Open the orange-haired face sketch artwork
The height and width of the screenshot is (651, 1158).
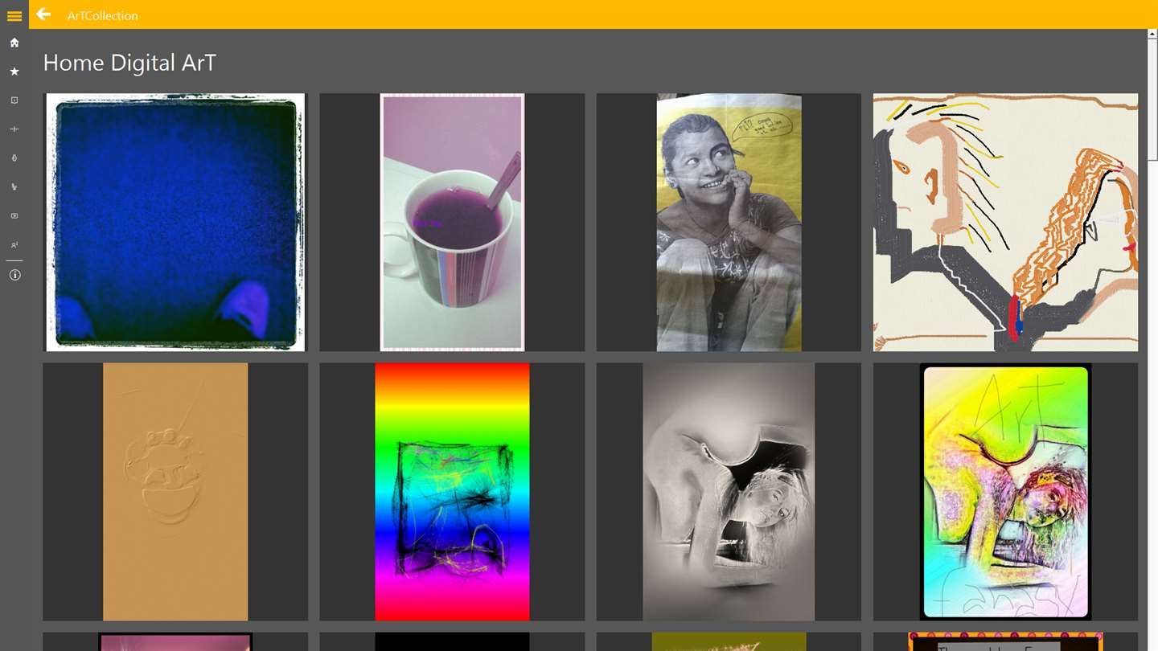coord(1005,223)
